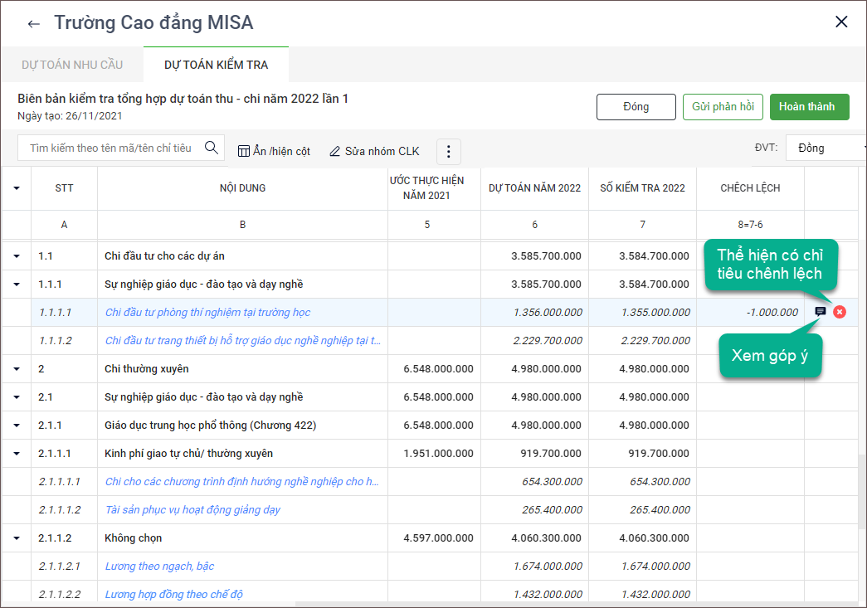867x608 pixels.
Task: Collapse row 1.1 Chi đầu tư cho các dự án
Action: [x=17, y=256]
